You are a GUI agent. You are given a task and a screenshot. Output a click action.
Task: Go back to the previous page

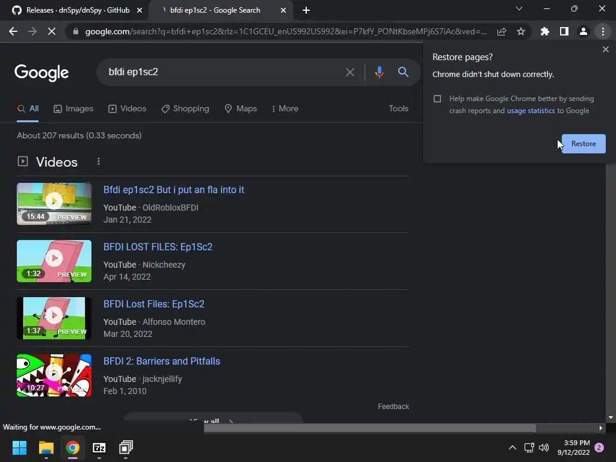coord(13,31)
